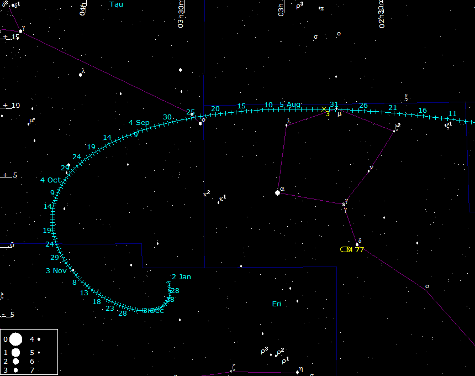Image resolution: width=475 pixels, height=376 pixels.
Task: Select the track tick labeled 20
Action: tap(215, 109)
